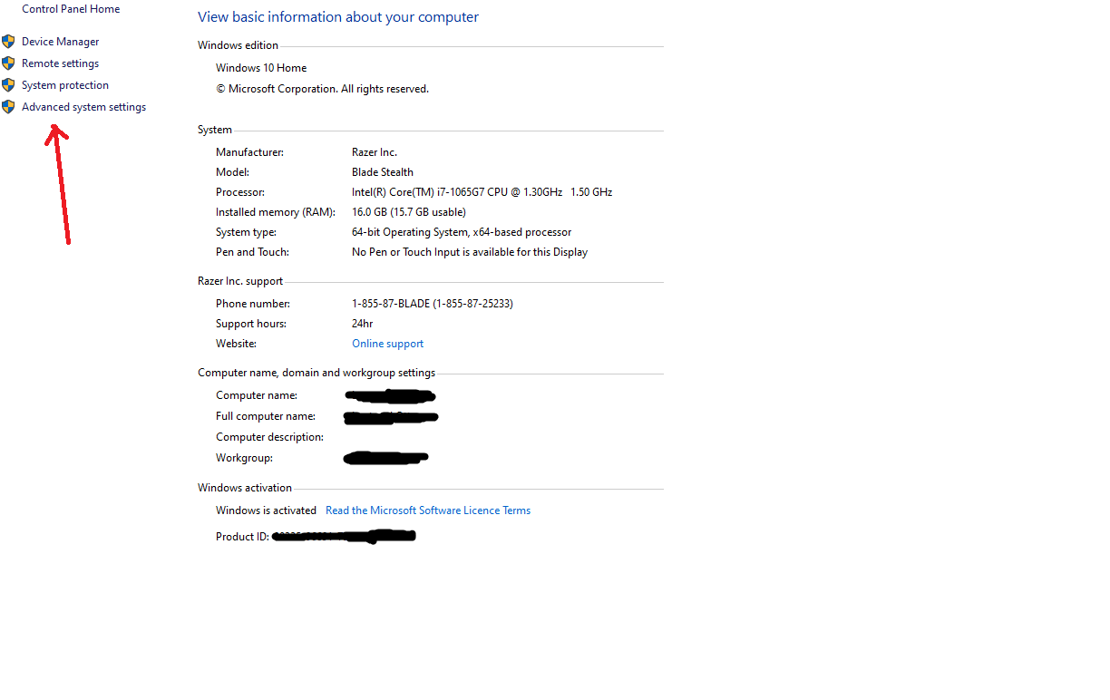Click the shield icon beside Remote settings

coord(8,63)
